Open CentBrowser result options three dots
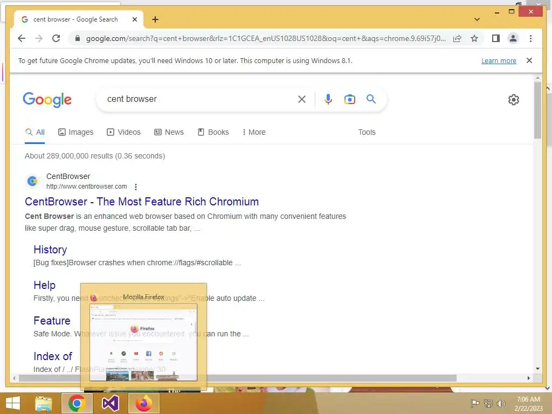This screenshot has height=414, width=552. (x=135, y=187)
